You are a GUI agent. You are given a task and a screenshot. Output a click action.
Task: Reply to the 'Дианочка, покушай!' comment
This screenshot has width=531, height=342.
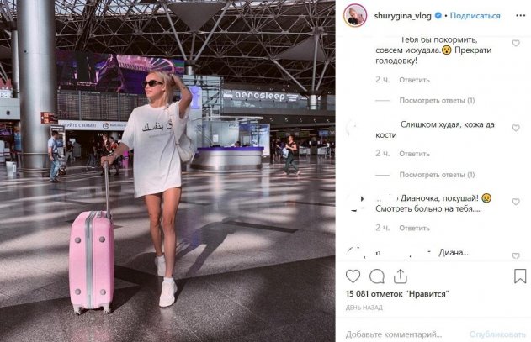tap(414, 228)
